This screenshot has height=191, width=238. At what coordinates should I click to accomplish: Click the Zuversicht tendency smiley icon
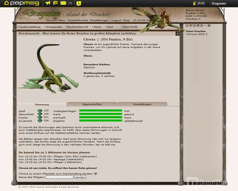click(x=40, y=121)
